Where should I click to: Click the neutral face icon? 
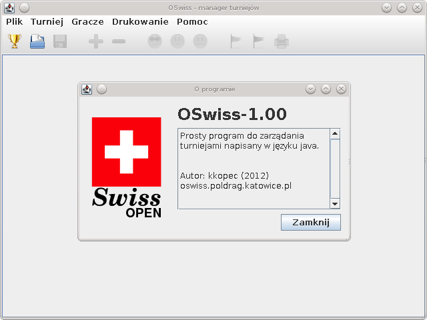pos(177,41)
